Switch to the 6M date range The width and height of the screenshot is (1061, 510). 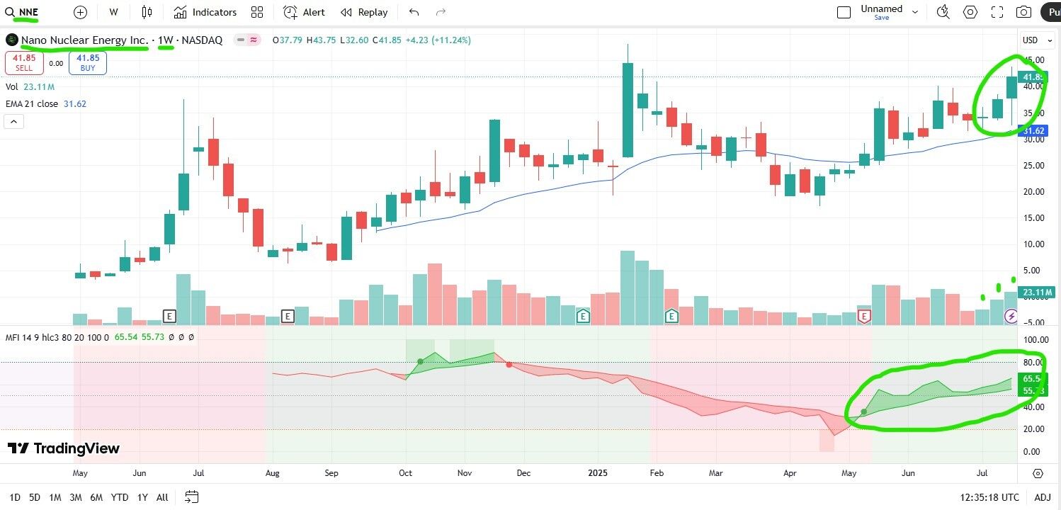point(96,497)
